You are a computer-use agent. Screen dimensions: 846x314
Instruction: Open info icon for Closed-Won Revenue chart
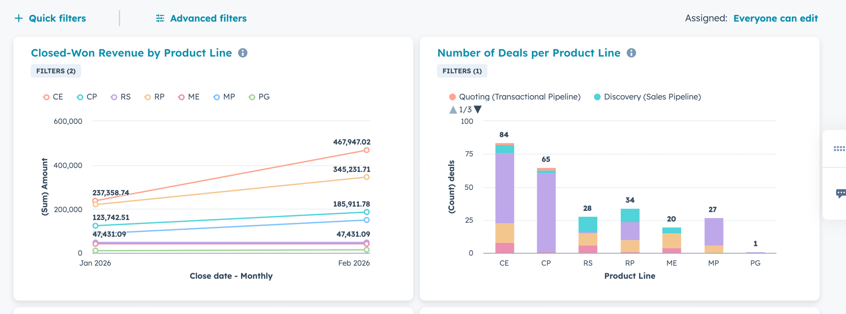(x=243, y=53)
